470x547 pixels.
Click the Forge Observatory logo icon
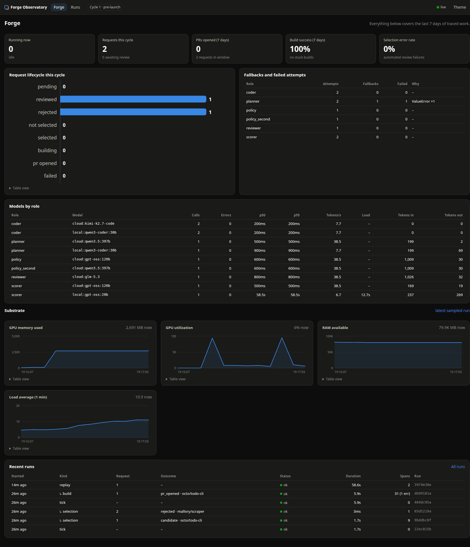click(x=7, y=7)
